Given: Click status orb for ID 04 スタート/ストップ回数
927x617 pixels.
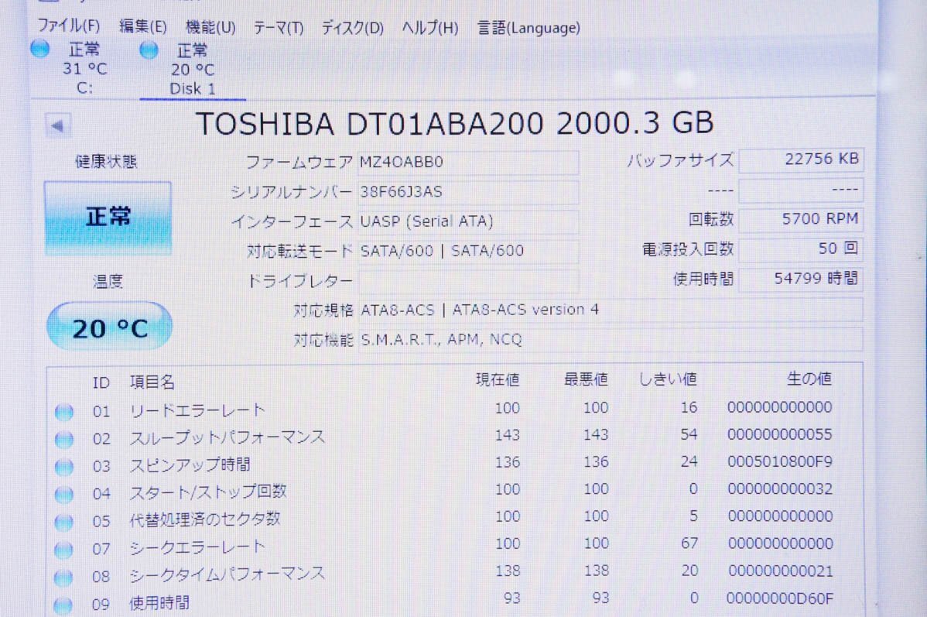Looking at the screenshot, I should point(64,494).
